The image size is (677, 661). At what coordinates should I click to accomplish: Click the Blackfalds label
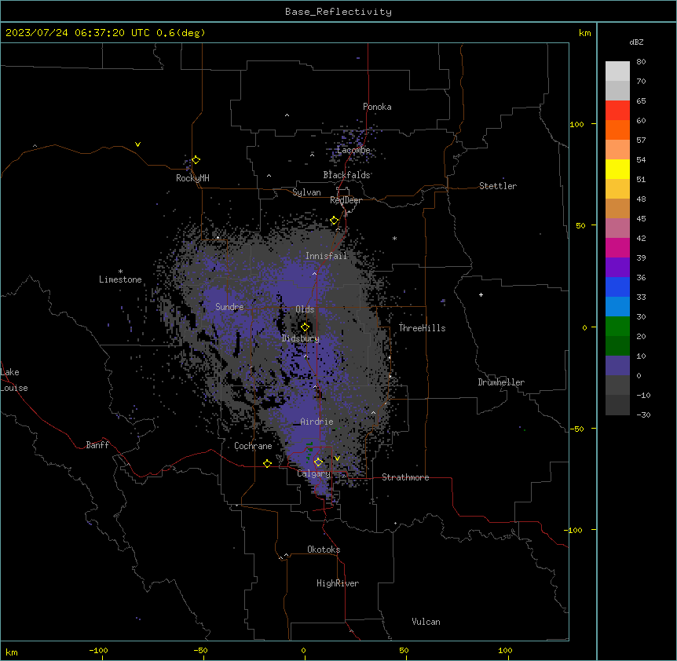click(346, 175)
